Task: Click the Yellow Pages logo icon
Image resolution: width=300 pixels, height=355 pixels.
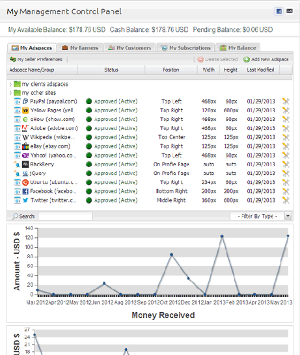Action: point(25,111)
